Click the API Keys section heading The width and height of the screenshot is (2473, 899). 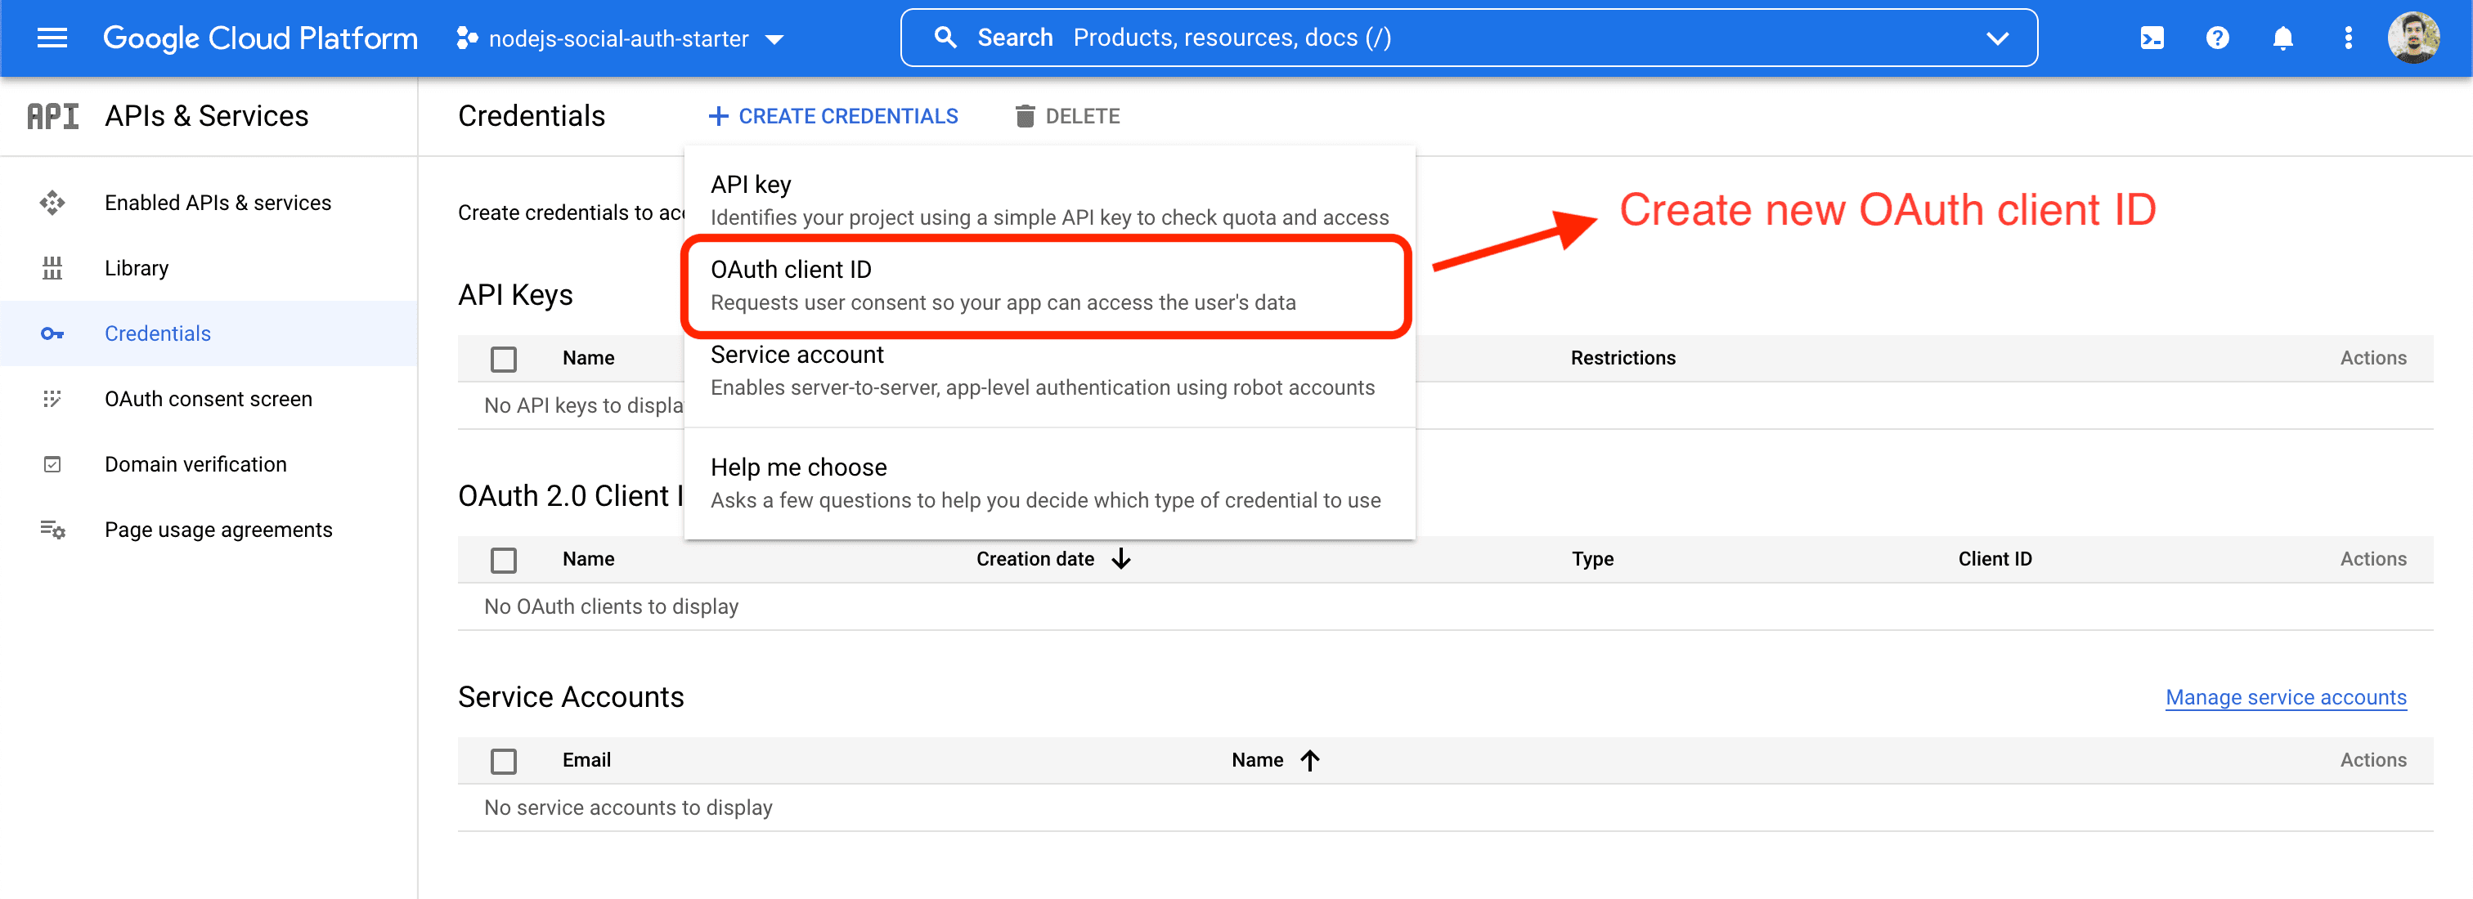[515, 296]
